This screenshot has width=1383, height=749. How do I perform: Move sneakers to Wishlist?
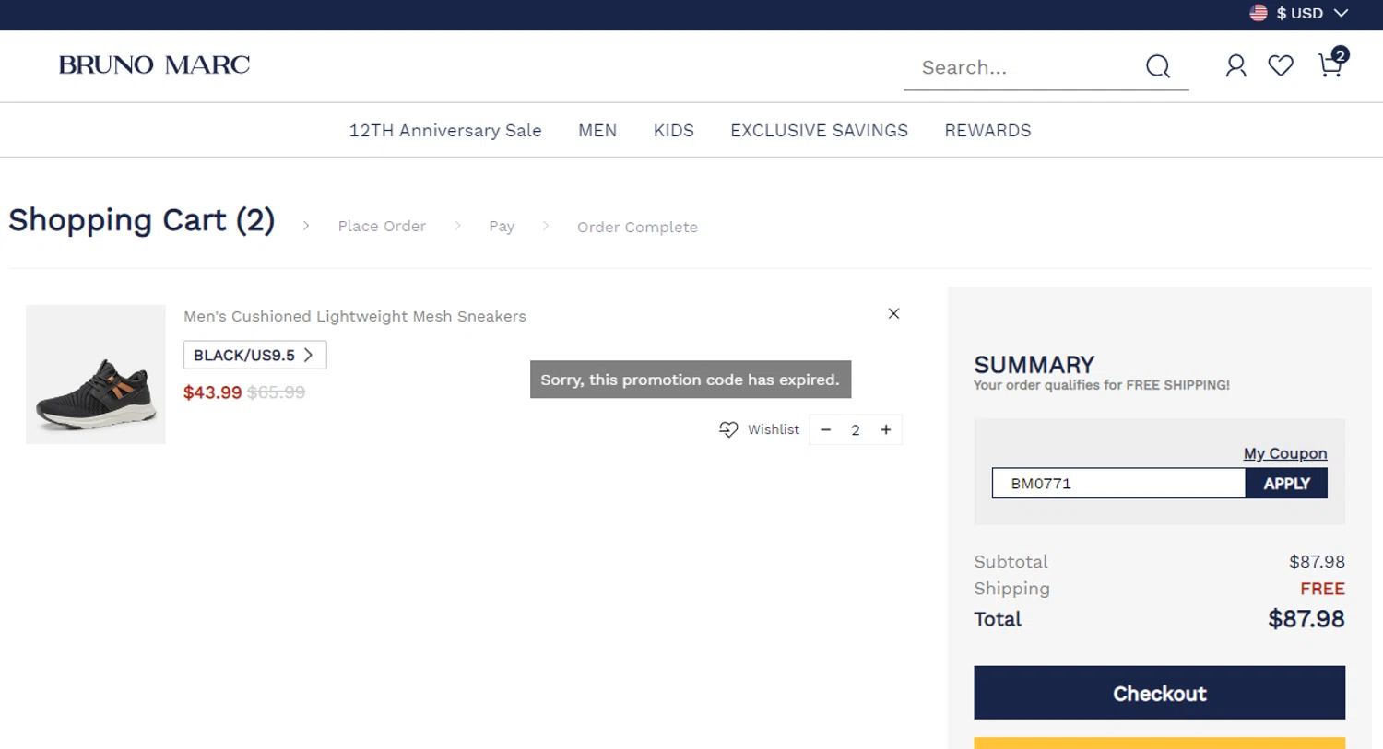(759, 429)
